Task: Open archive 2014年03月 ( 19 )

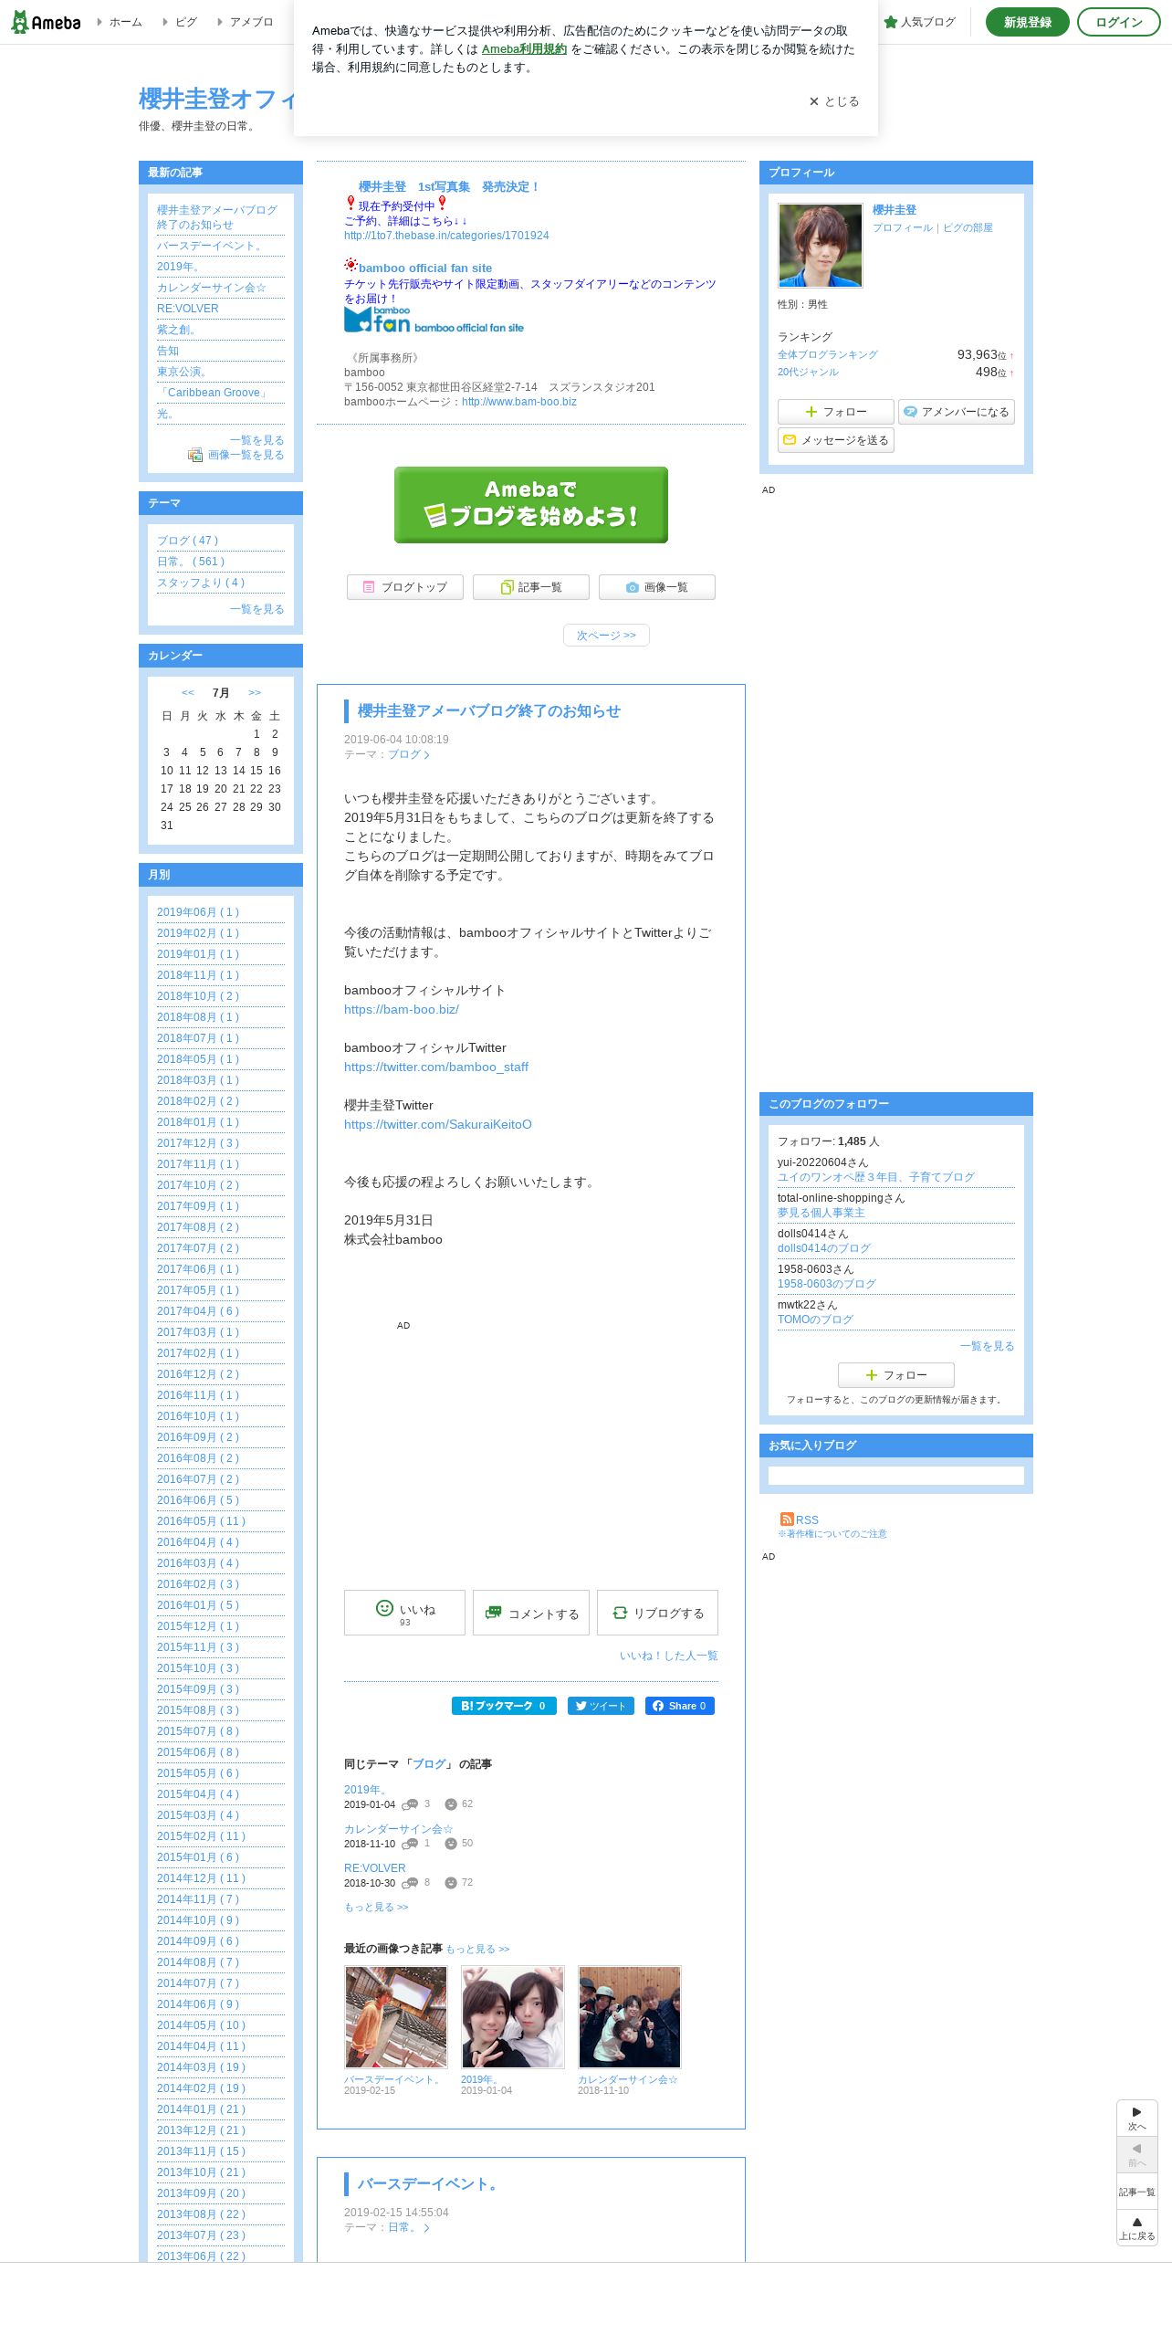Action: pyautogui.click(x=201, y=2067)
